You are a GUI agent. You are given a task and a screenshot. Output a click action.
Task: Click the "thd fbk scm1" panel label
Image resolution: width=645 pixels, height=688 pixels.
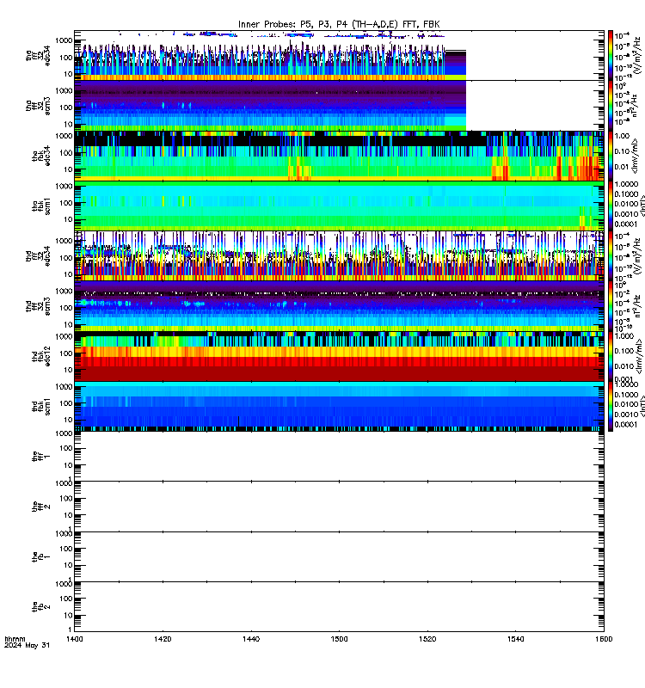tap(41, 406)
